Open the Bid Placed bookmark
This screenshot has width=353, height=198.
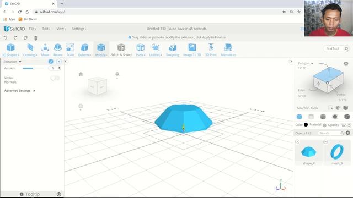tap(28, 19)
